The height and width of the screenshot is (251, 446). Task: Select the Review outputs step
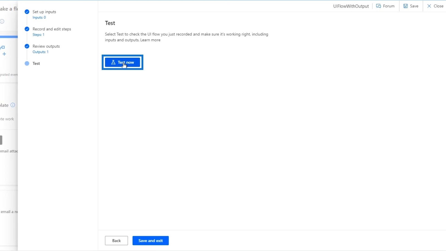coord(46,46)
